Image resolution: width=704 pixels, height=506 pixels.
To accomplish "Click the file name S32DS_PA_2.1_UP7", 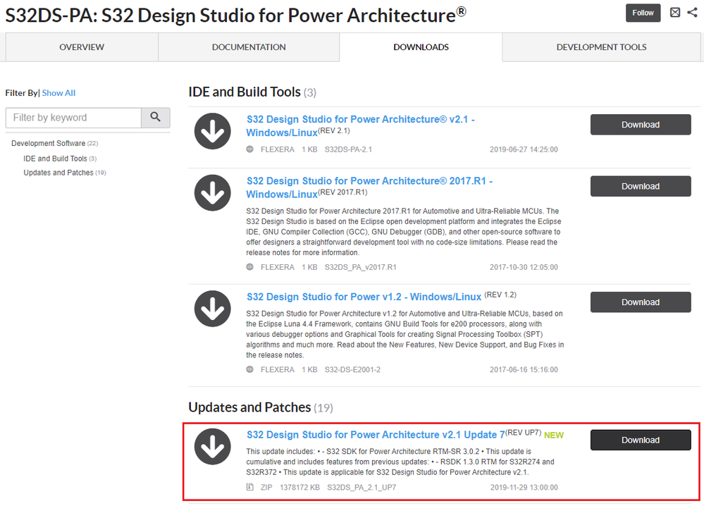I will (362, 487).
